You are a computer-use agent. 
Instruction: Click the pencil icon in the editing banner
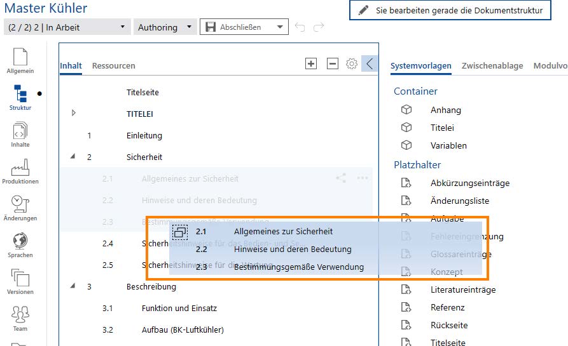[x=363, y=10]
